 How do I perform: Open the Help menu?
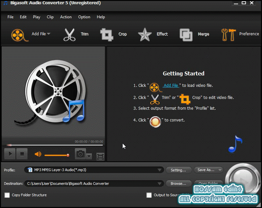point(101,17)
